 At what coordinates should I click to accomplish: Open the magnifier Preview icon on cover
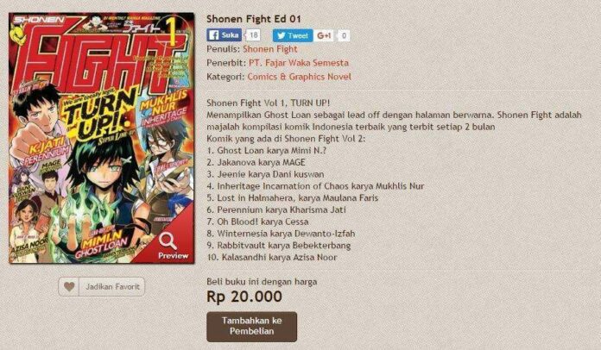tap(173, 247)
